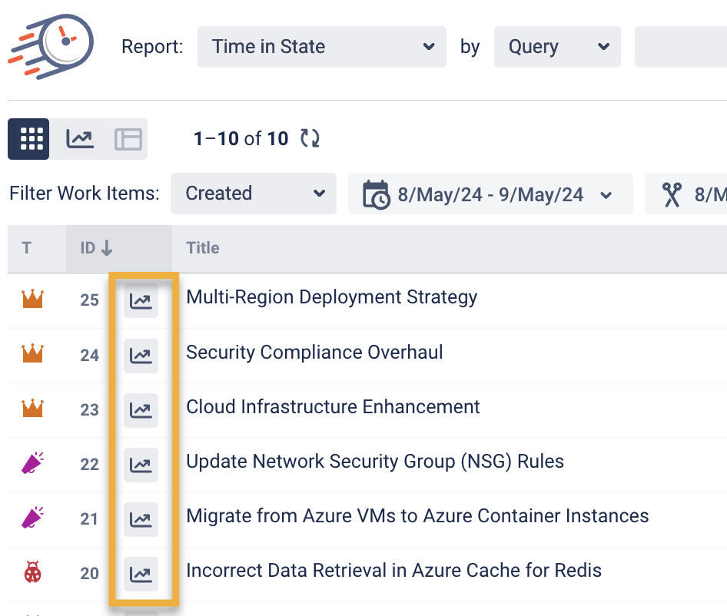Viewport: 727px width, 616px height.
Task: Click the Time in State app logo
Action: coord(51,45)
